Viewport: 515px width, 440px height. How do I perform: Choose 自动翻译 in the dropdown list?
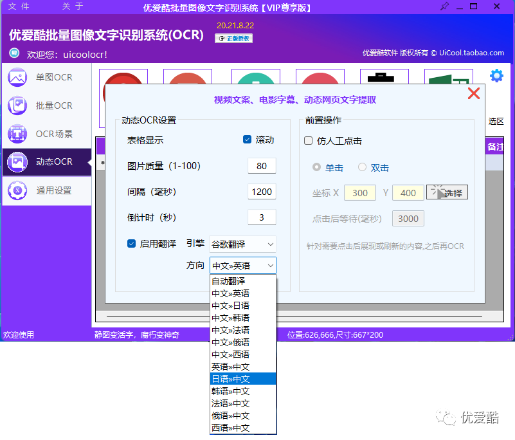242,280
